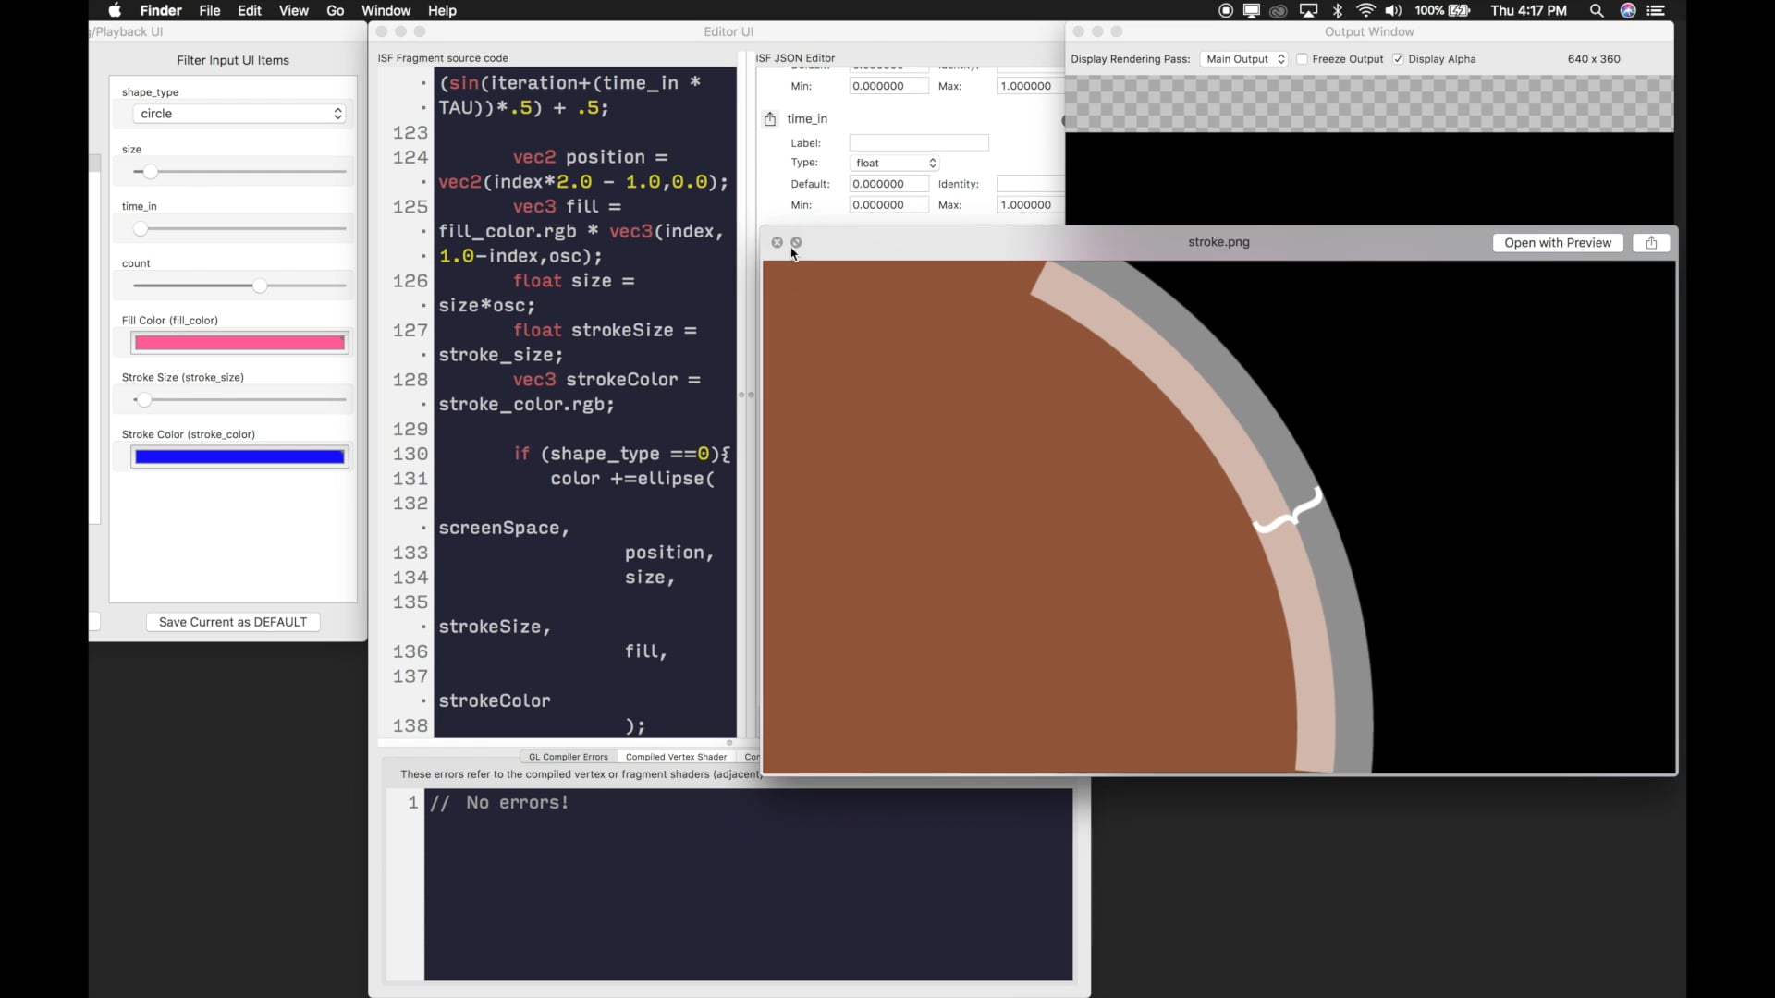Click Save Current as DEFAULT button

[x=233, y=623]
